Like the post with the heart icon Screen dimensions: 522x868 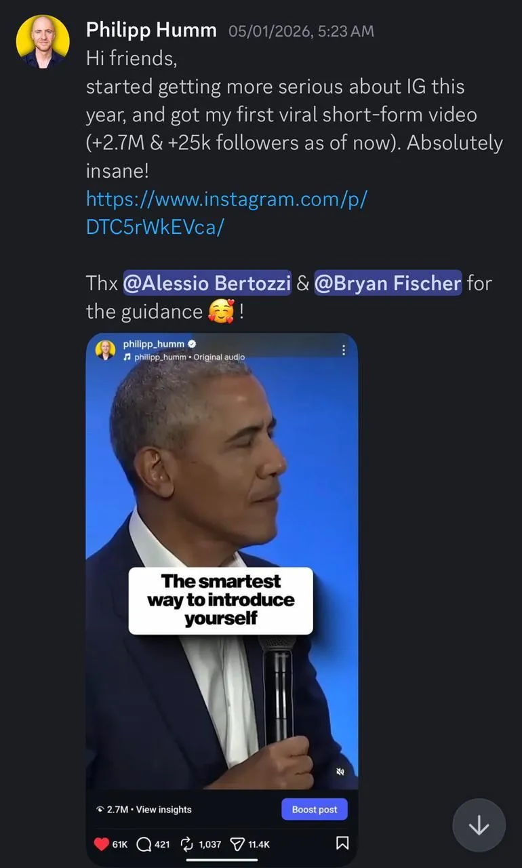click(101, 844)
